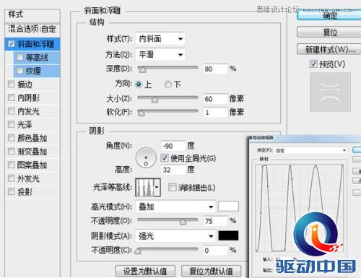Select the 下 direction radio button

(168, 84)
